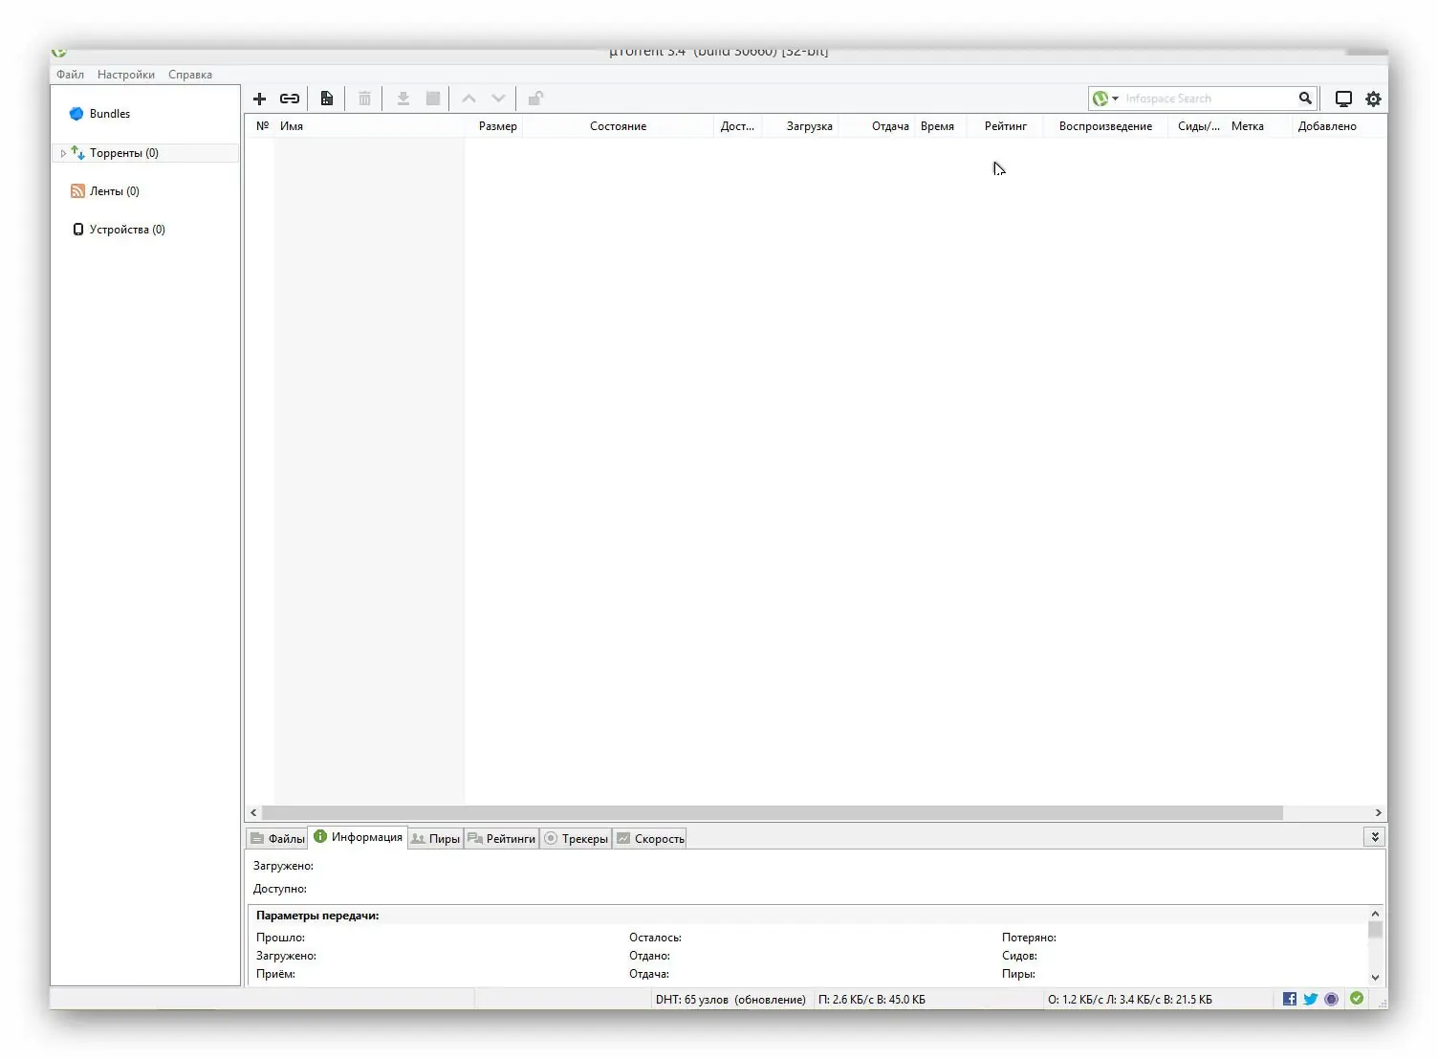Click the Stop torrent square icon

point(433,99)
